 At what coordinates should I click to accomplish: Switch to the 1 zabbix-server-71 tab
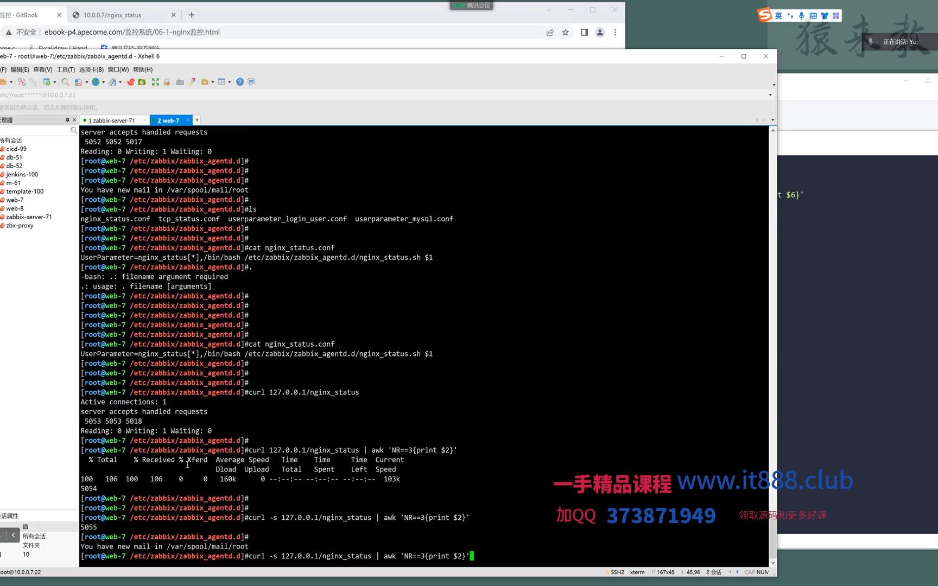[x=111, y=120]
